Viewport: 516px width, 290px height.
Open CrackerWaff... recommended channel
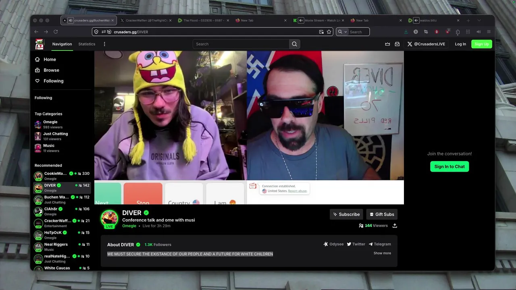click(x=62, y=223)
